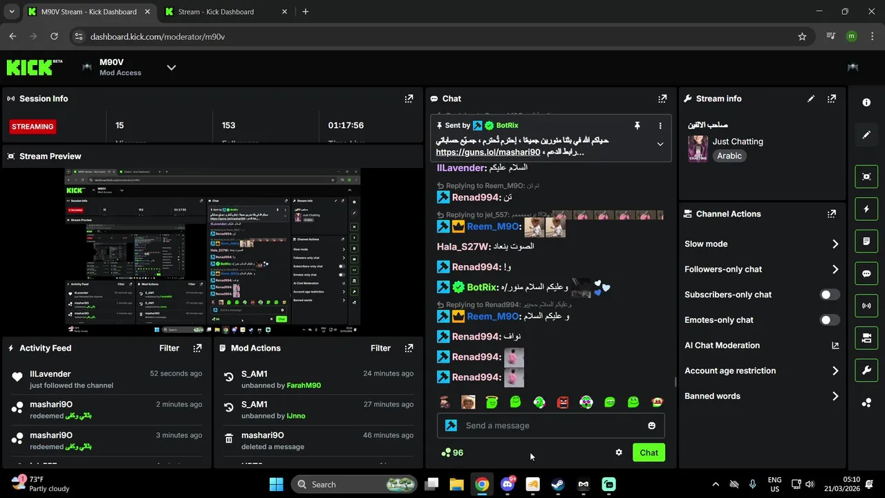Image resolution: width=885 pixels, height=498 pixels.
Task: Toggle the Activity Feed lightning sidebar icon
Action: [x=866, y=209]
